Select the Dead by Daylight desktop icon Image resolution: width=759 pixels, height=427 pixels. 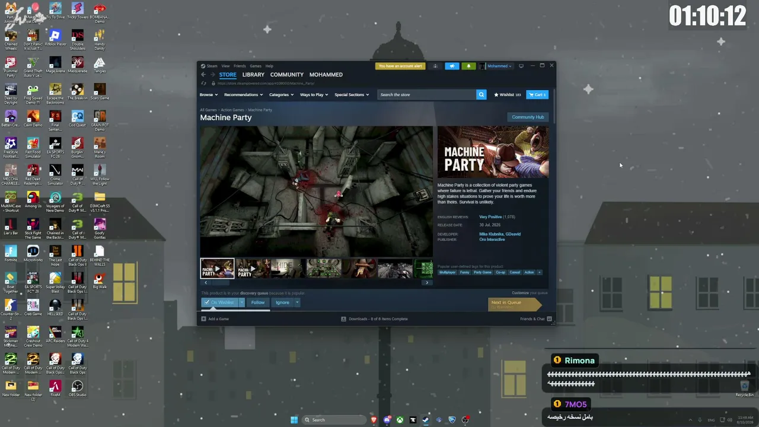pos(11,94)
